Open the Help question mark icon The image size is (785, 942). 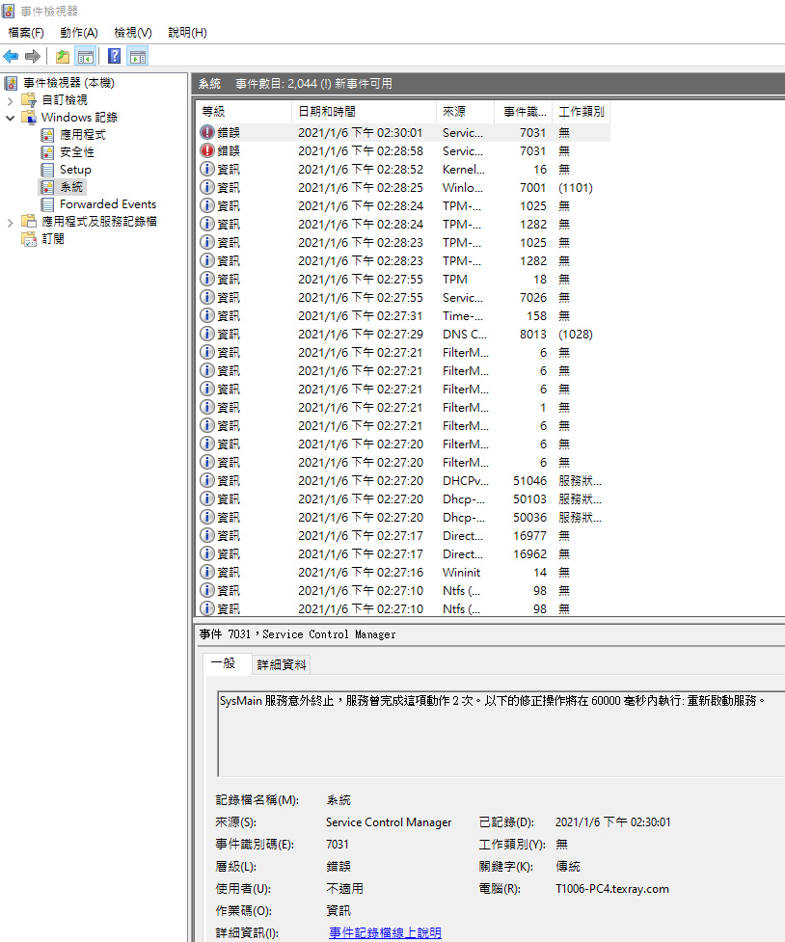[114, 57]
